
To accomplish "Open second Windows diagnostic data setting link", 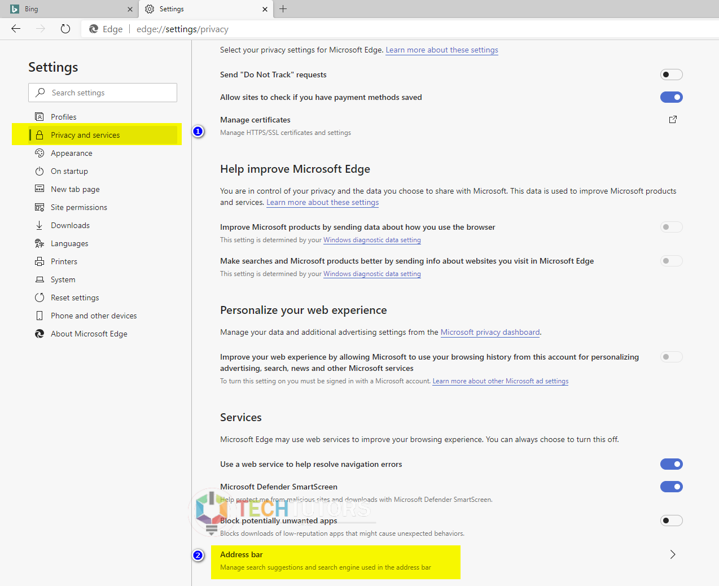I will (x=372, y=274).
